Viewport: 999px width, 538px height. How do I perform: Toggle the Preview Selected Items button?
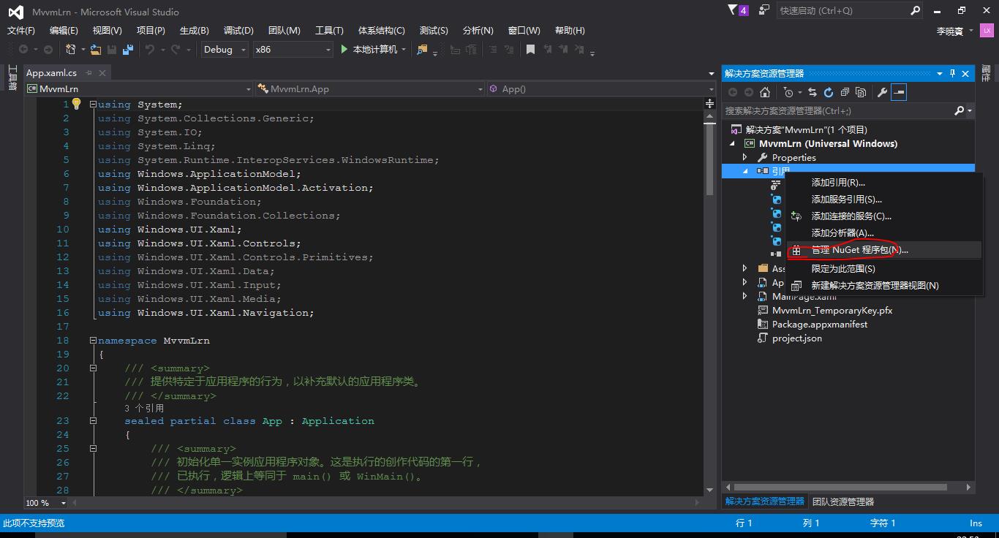click(899, 92)
